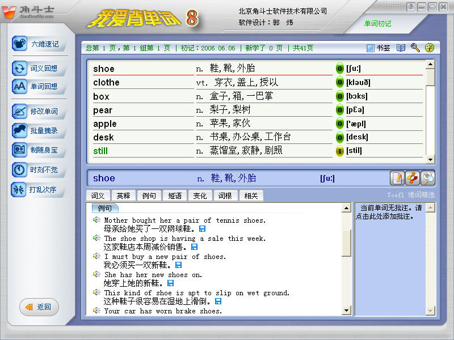Click the help question mark button
The width and height of the screenshot is (454, 340).
pos(410,7)
